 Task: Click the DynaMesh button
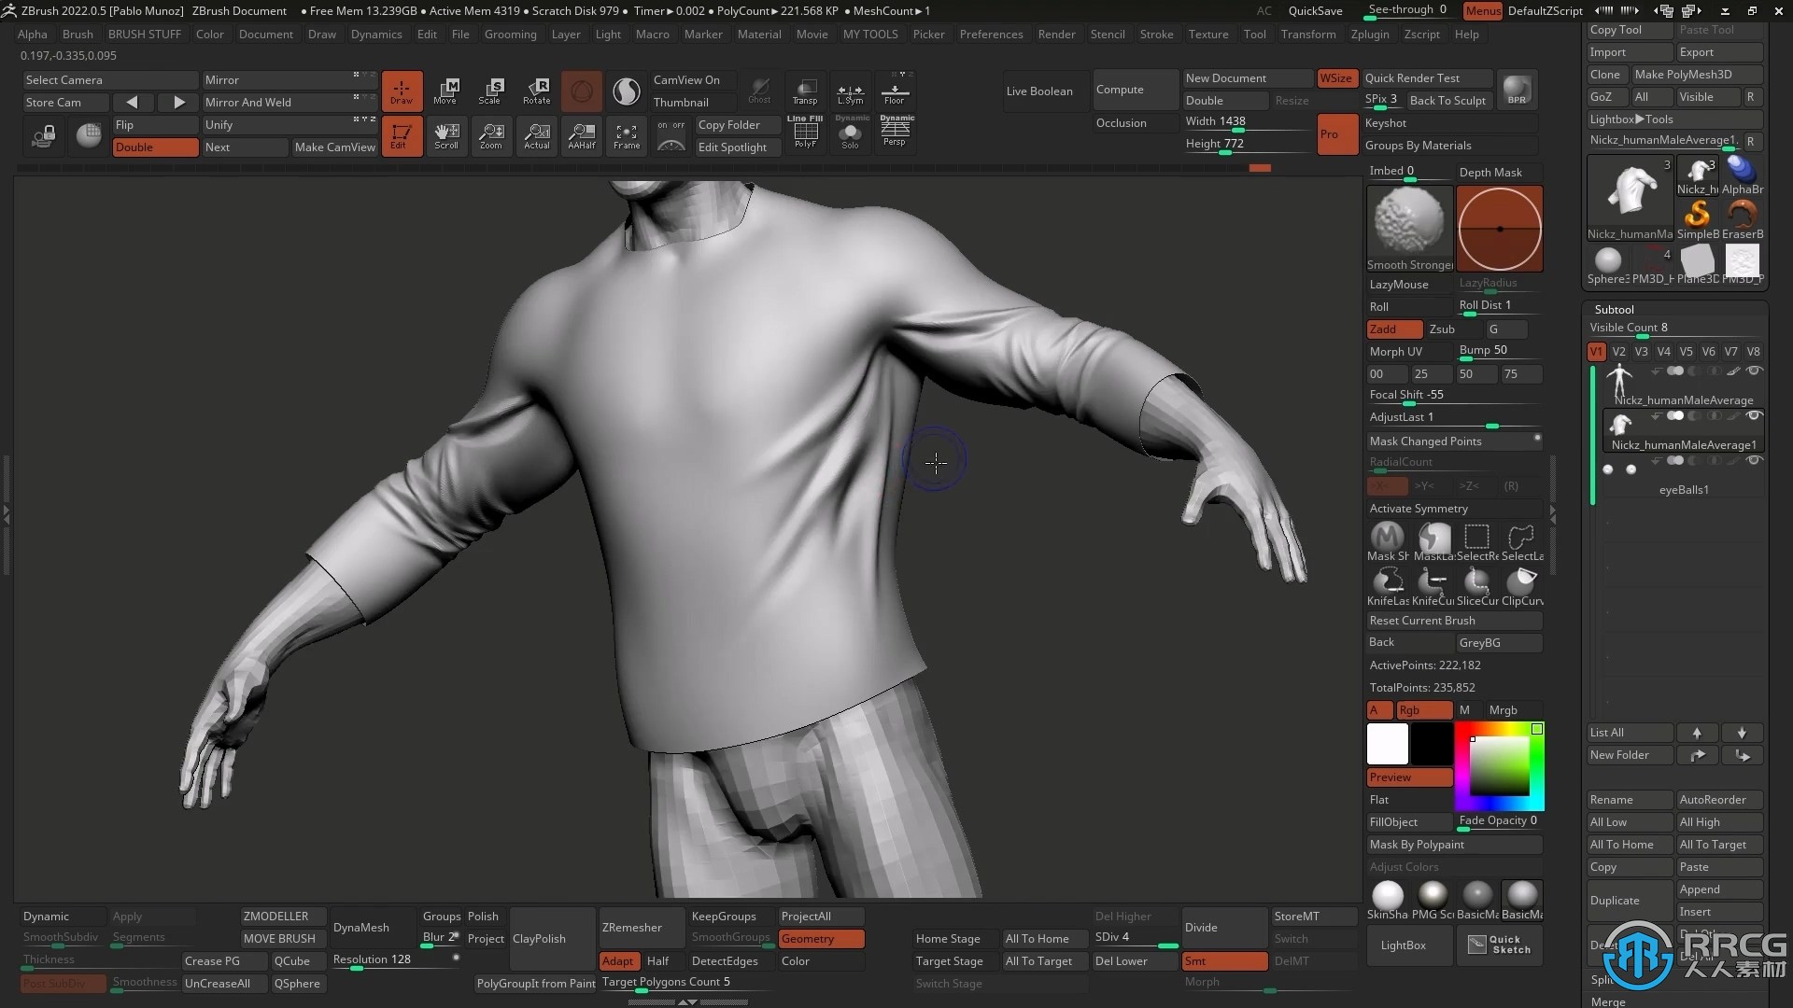point(372,927)
